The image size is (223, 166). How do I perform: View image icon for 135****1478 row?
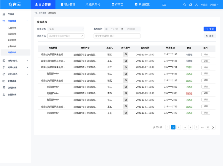[126, 113]
